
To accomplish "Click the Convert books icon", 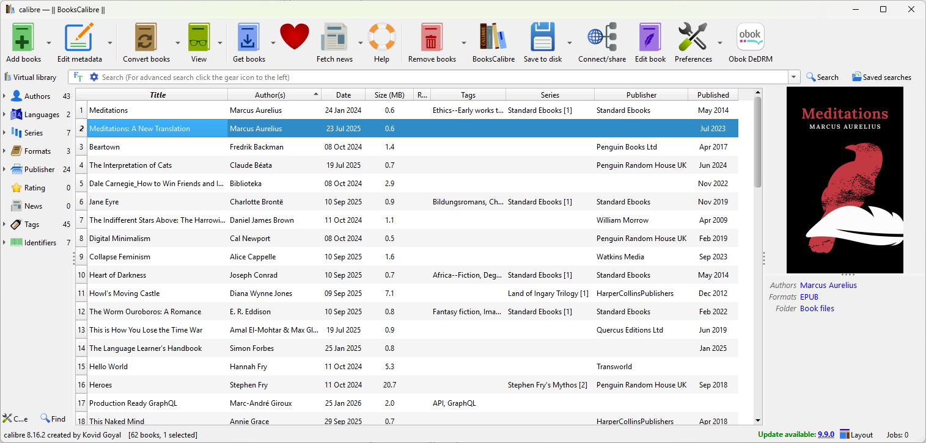I will 146,37.
